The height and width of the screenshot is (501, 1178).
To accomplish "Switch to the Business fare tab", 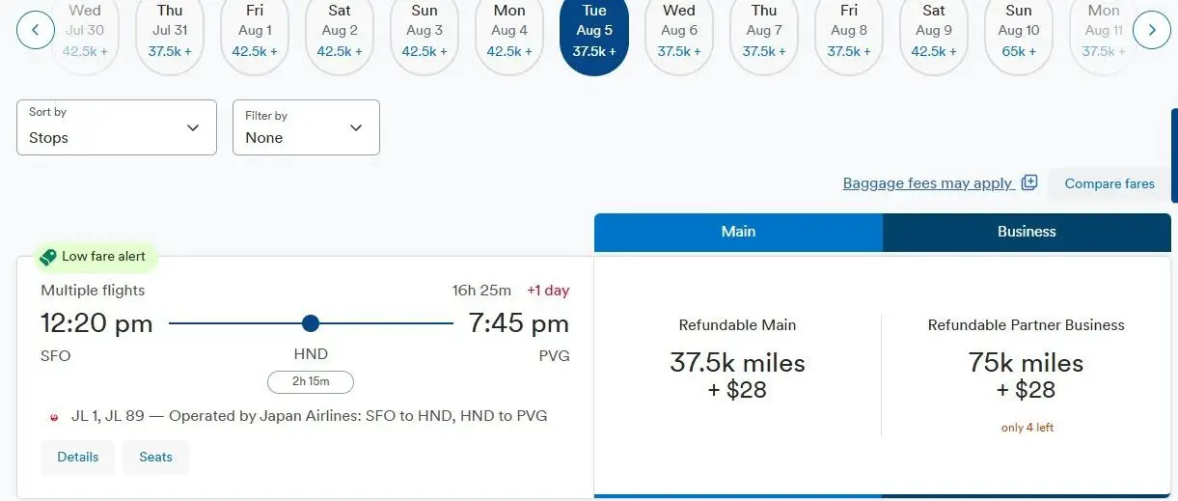I will pyautogui.click(x=1027, y=232).
